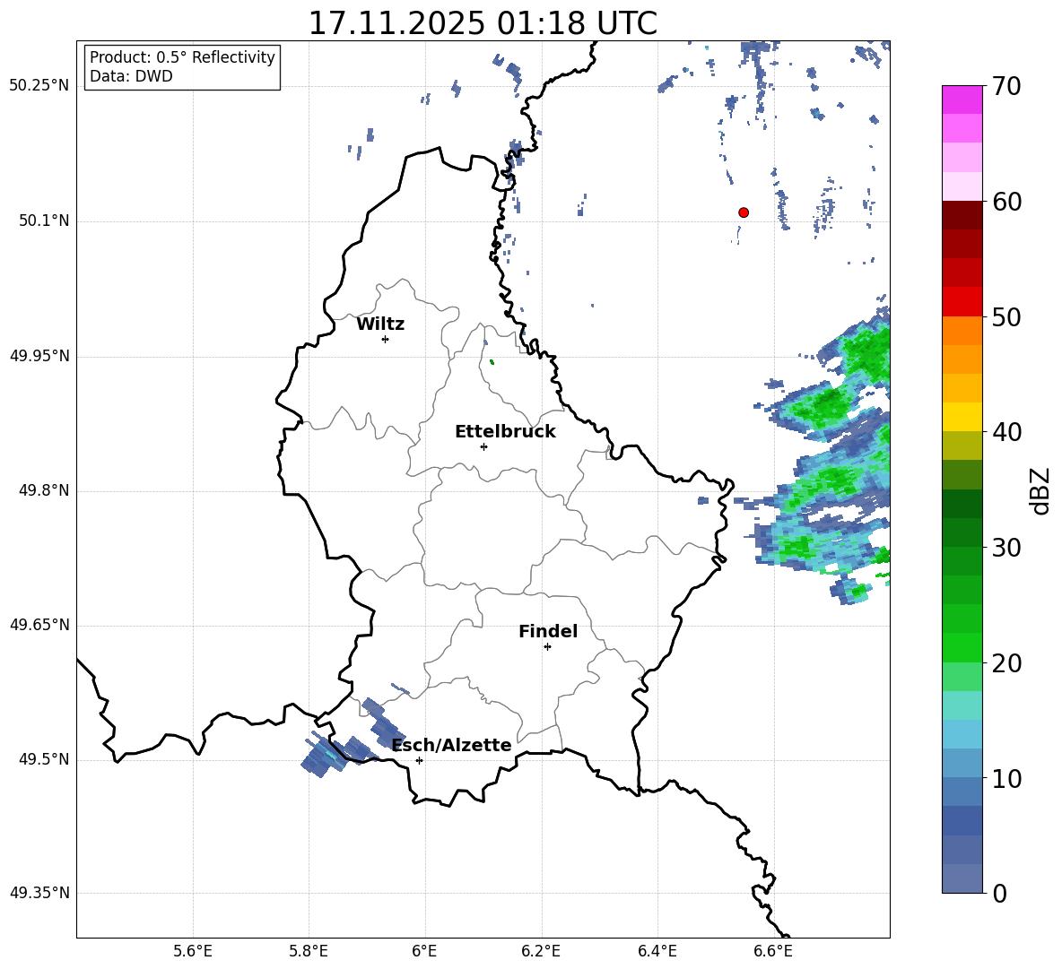Click the 50.25°N latitude label

coord(39,86)
